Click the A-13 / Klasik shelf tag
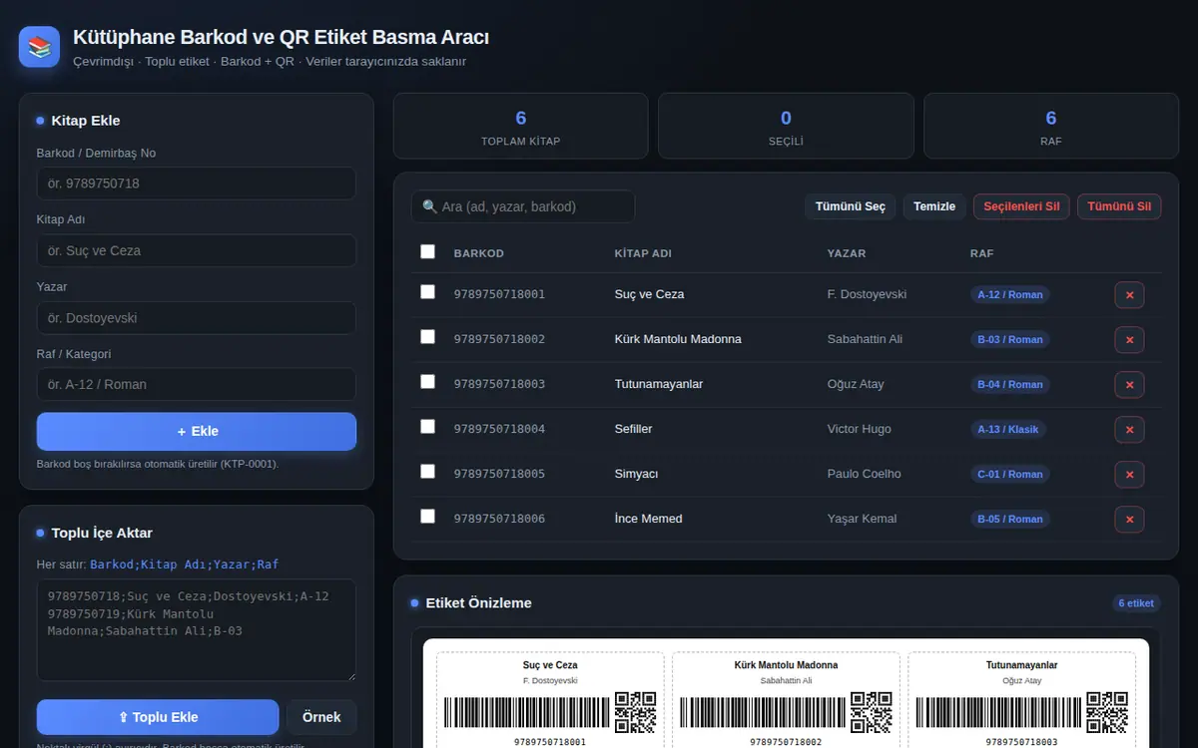 (x=1008, y=430)
